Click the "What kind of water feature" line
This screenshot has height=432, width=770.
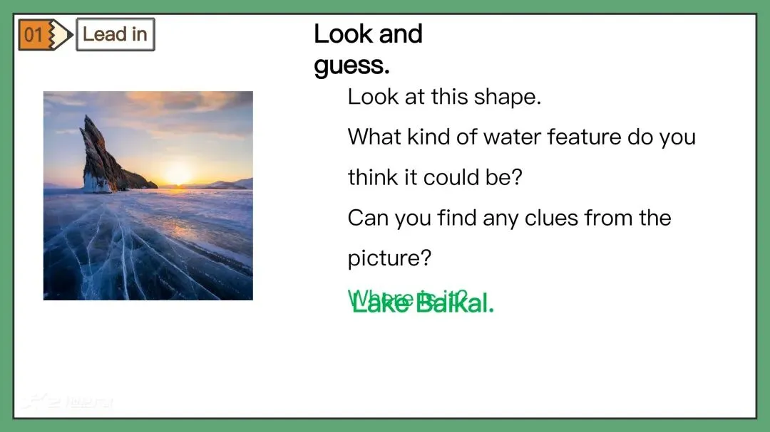pos(521,137)
